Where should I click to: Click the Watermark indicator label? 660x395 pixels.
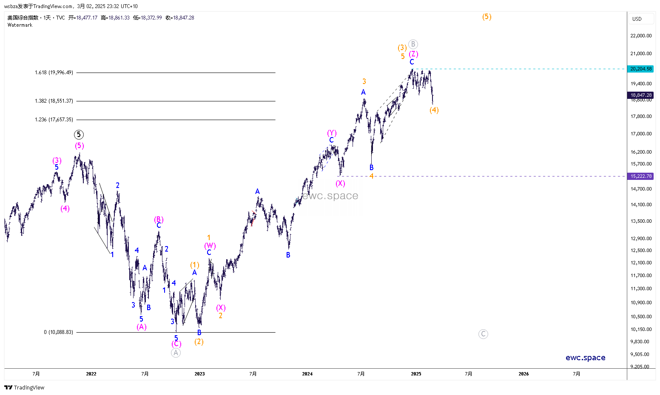point(20,25)
